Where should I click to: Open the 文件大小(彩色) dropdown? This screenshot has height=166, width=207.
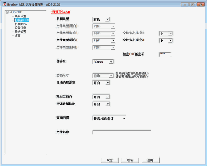(166, 40)
